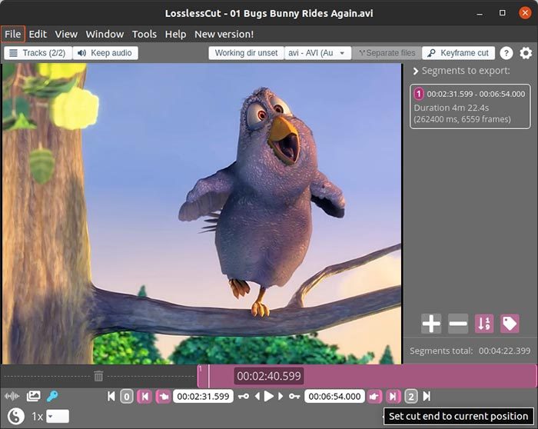Click the add segment plus icon
538x429 pixels.
(x=431, y=324)
